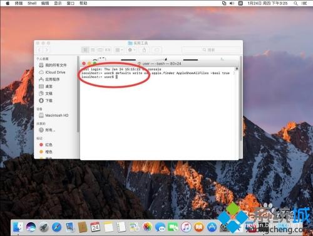Open Contacts from the Dock
Viewport: 313px width, 236px height.
click(x=83, y=227)
